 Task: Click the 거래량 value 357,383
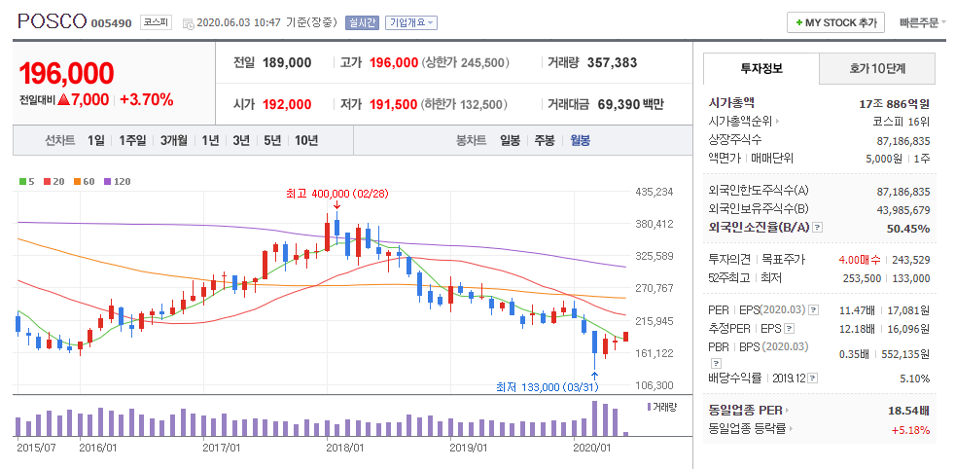pos(612,62)
